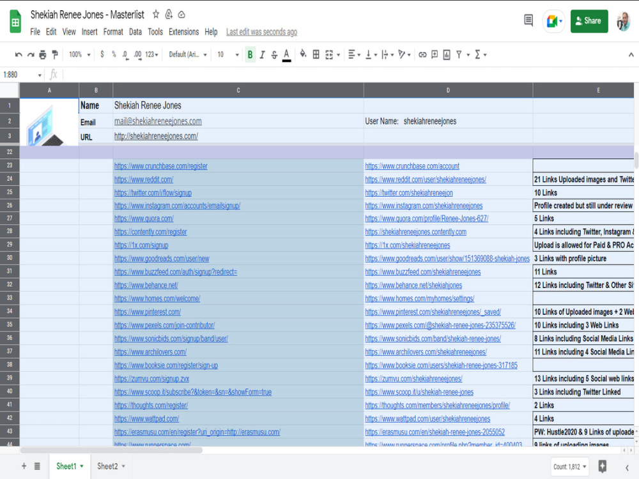Open comment history icon
This screenshot has height=479, width=639.
(x=528, y=20)
